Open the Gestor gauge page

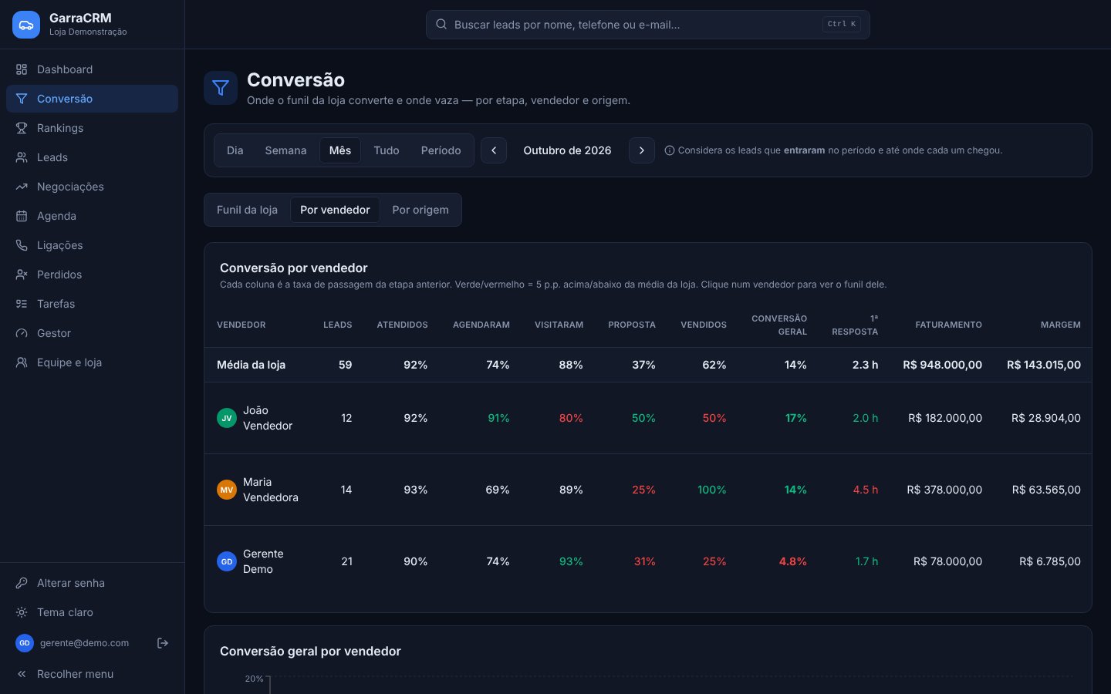[92, 333]
